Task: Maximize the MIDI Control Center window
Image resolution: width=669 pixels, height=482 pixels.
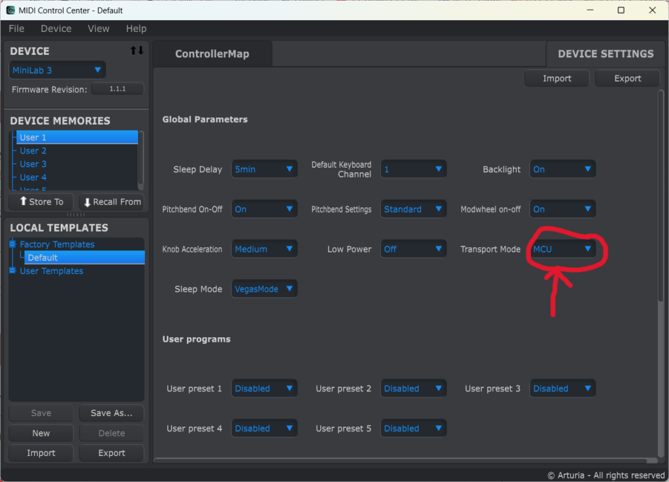Action: (621, 10)
